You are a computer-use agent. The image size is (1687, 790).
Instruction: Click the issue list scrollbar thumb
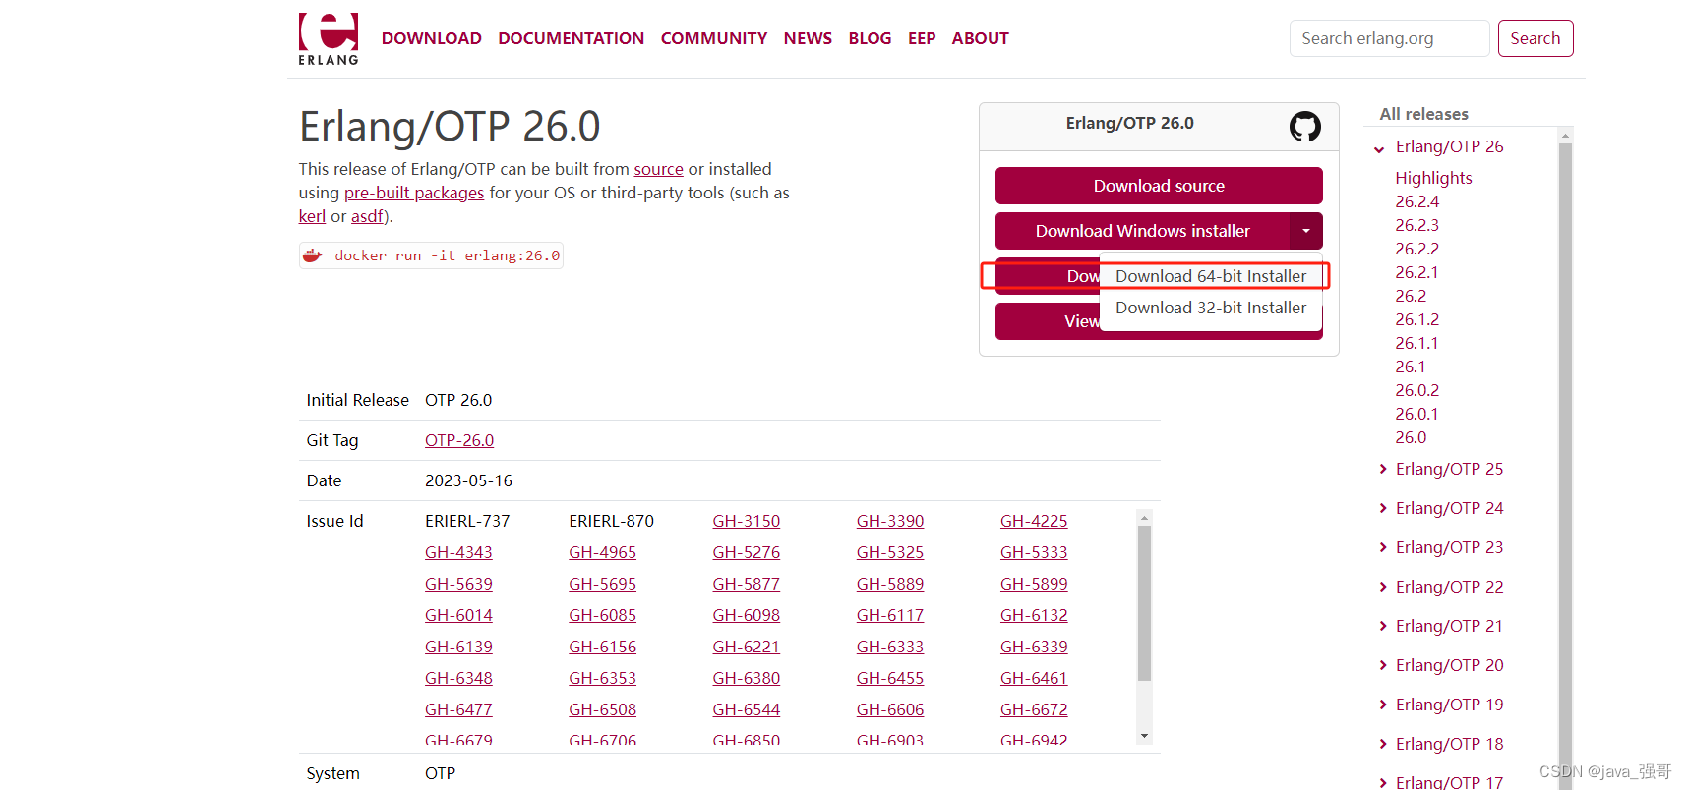[x=1144, y=603]
